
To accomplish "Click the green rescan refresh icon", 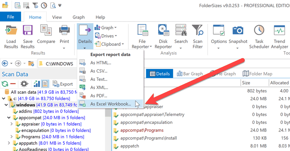I will [5, 84].
